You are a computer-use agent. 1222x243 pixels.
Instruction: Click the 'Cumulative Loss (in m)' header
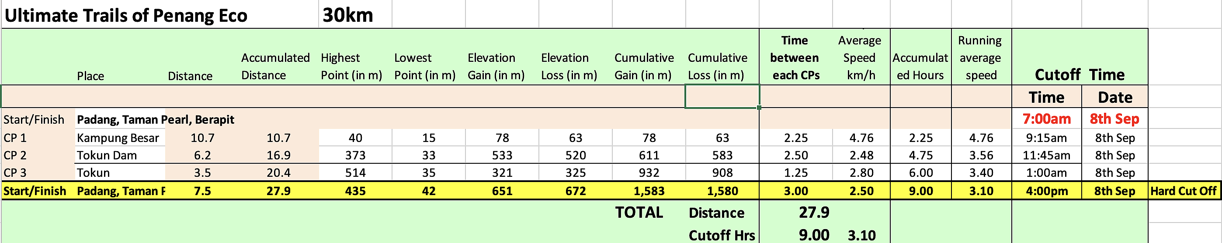click(x=717, y=66)
